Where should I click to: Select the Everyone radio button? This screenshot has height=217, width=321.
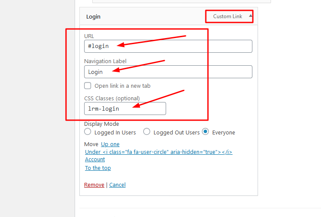click(x=205, y=132)
